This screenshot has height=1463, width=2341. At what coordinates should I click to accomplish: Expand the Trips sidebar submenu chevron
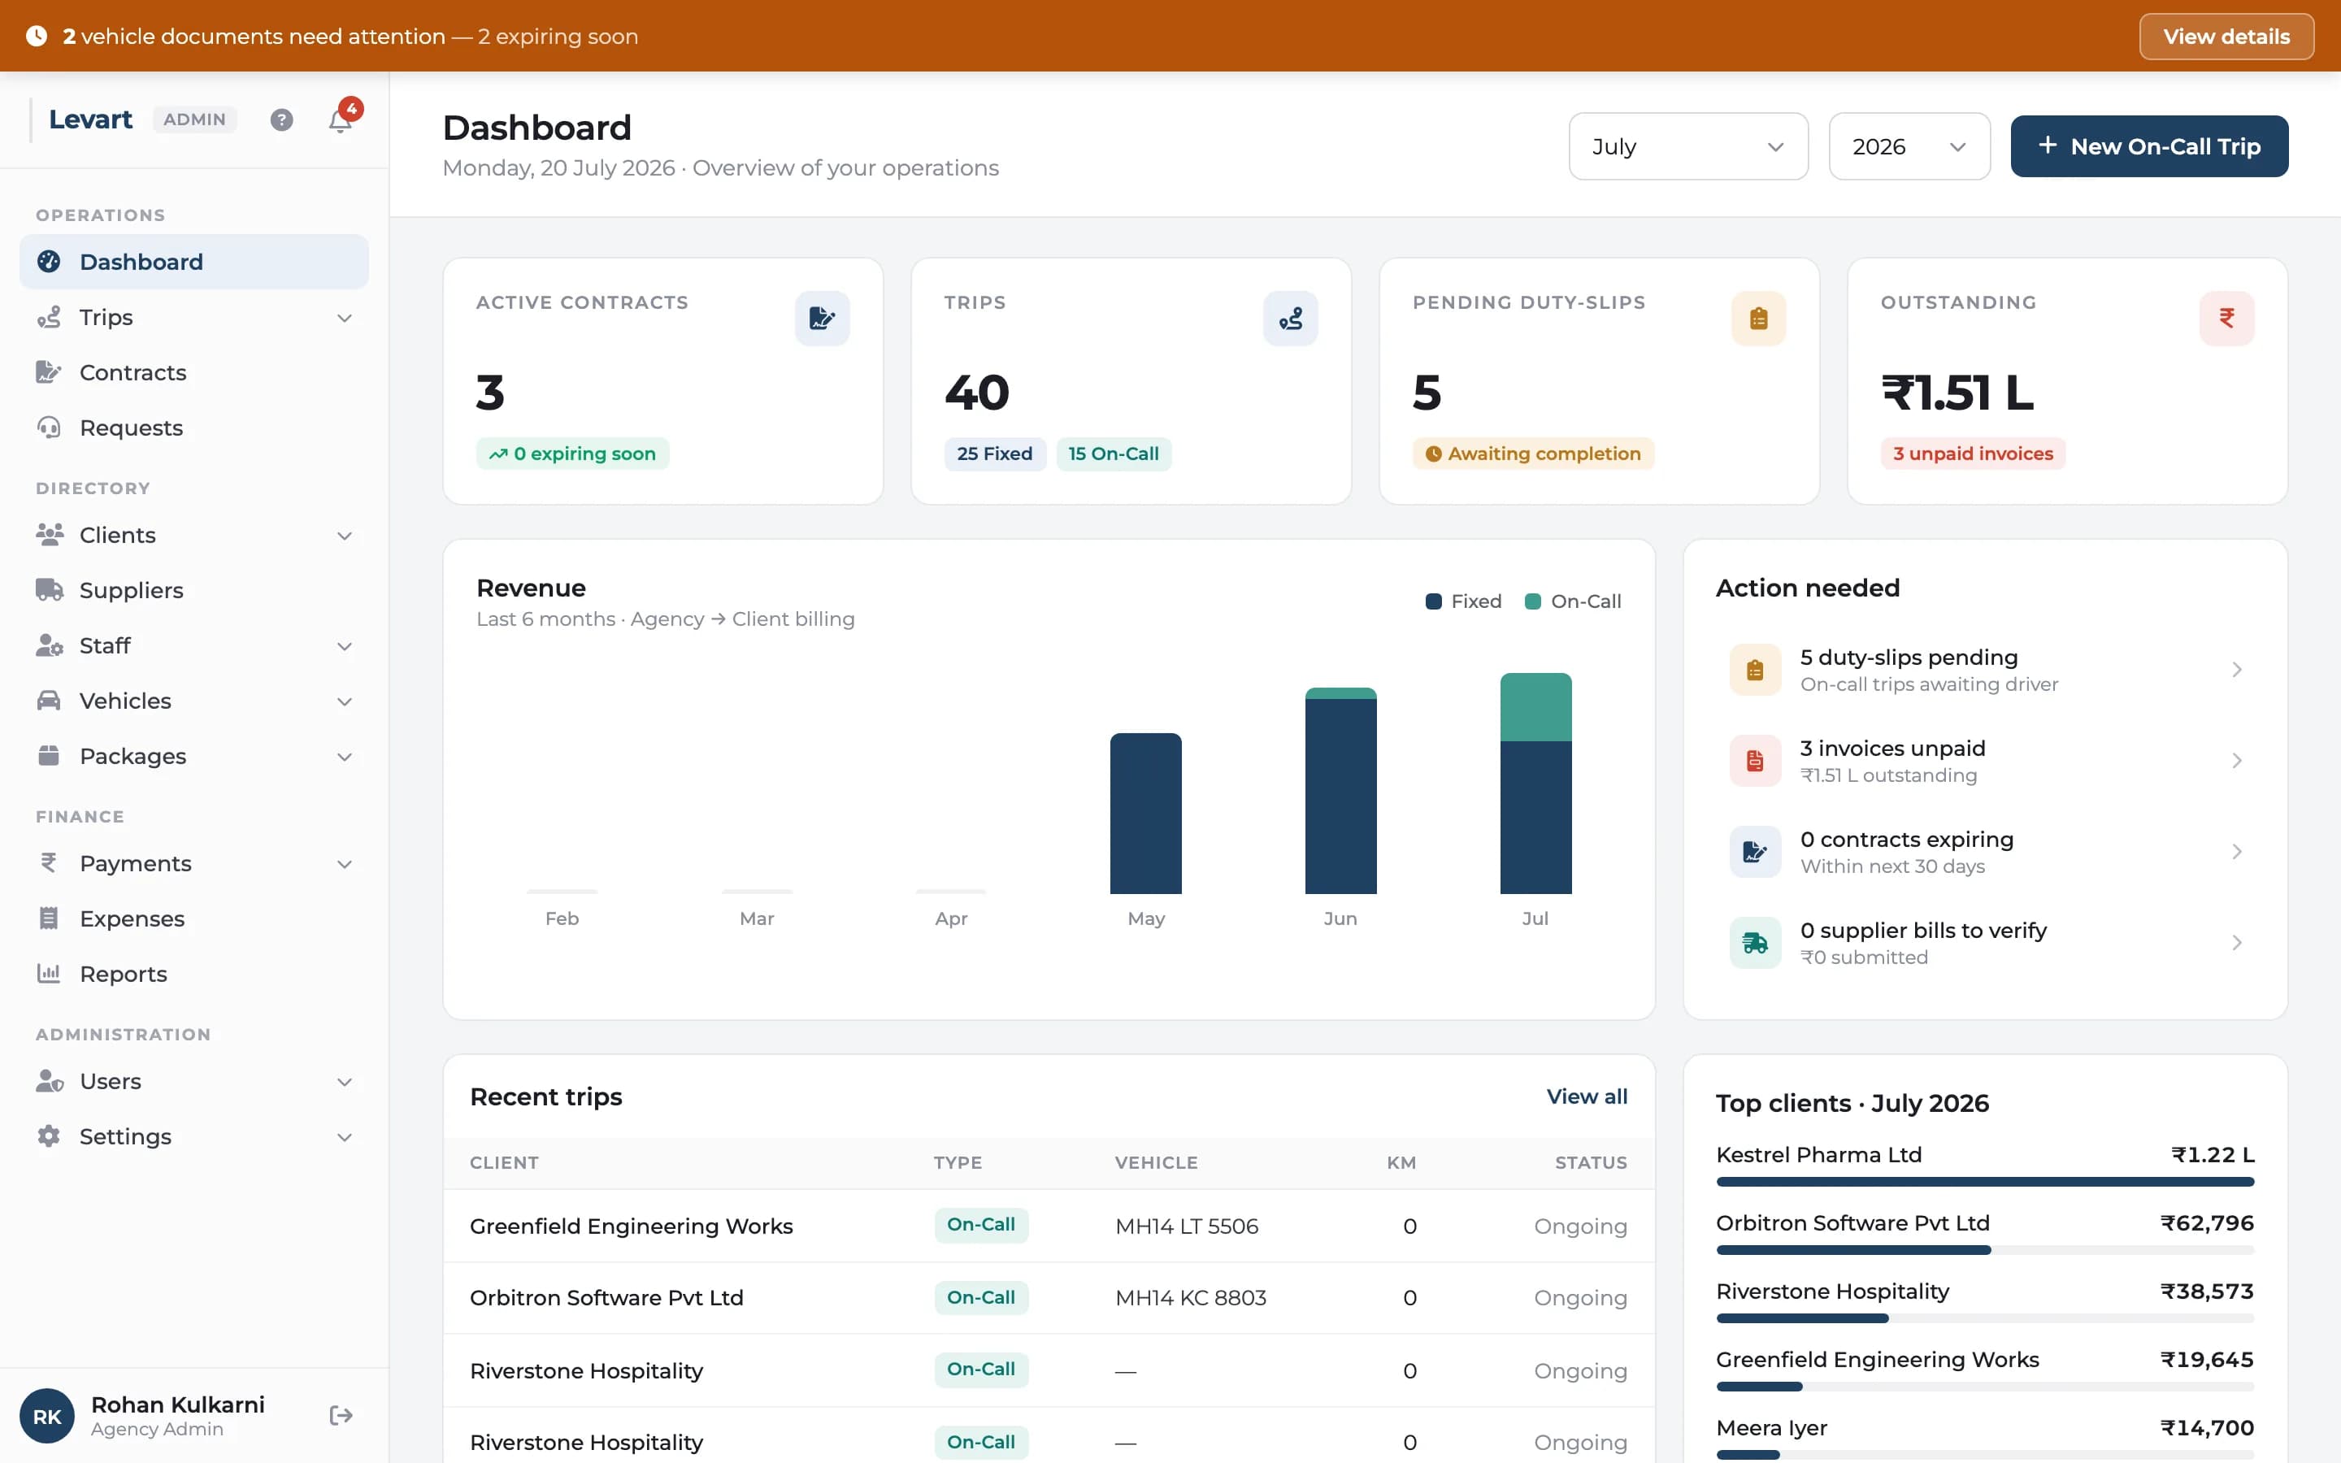coord(345,319)
